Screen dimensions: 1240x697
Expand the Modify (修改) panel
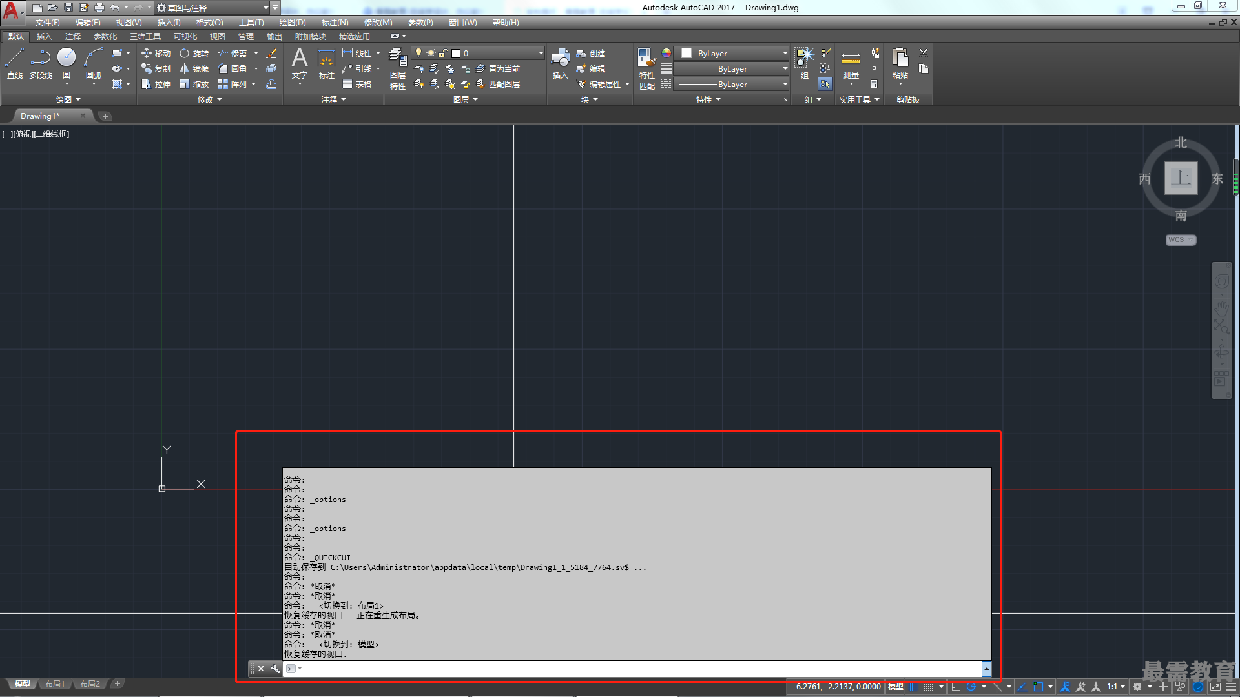(x=209, y=99)
